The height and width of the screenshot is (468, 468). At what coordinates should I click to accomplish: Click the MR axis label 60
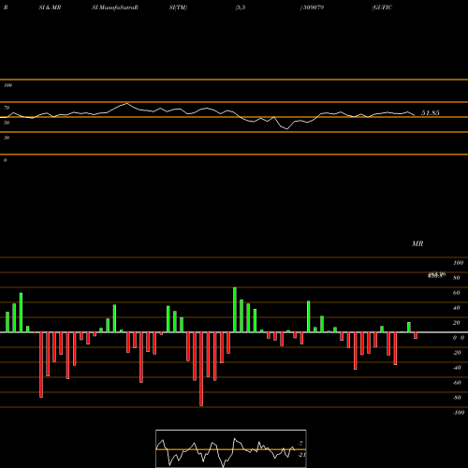[457, 293]
